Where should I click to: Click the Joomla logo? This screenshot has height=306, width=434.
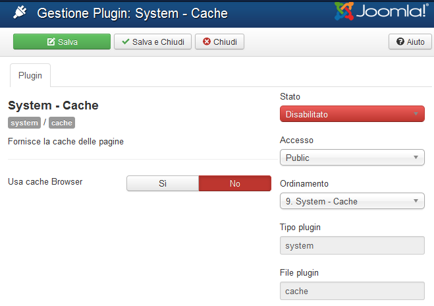point(382,11)
